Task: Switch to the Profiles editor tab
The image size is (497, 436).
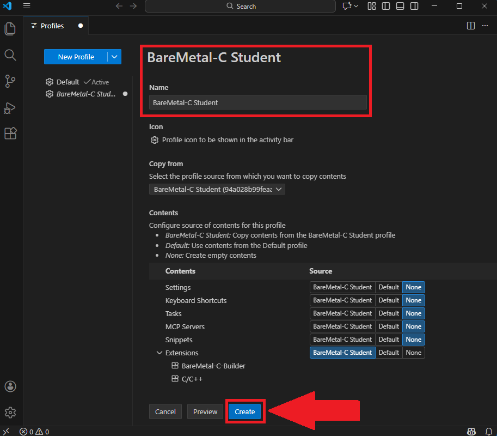Action: (52, 25)
